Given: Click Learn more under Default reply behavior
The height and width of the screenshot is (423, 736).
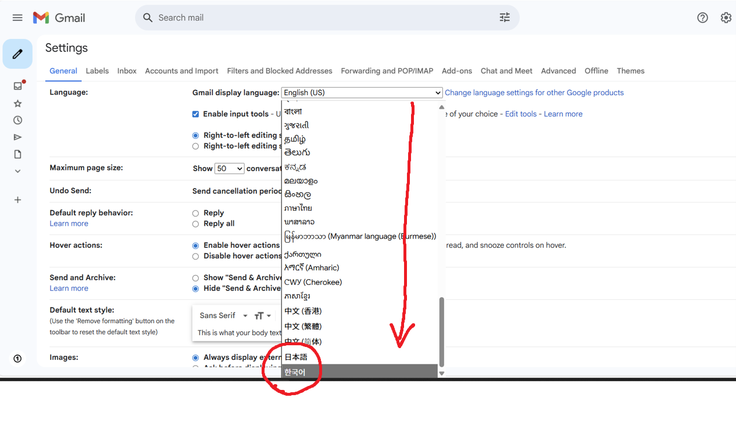Looking at the screenshot, I should [69, 223].
